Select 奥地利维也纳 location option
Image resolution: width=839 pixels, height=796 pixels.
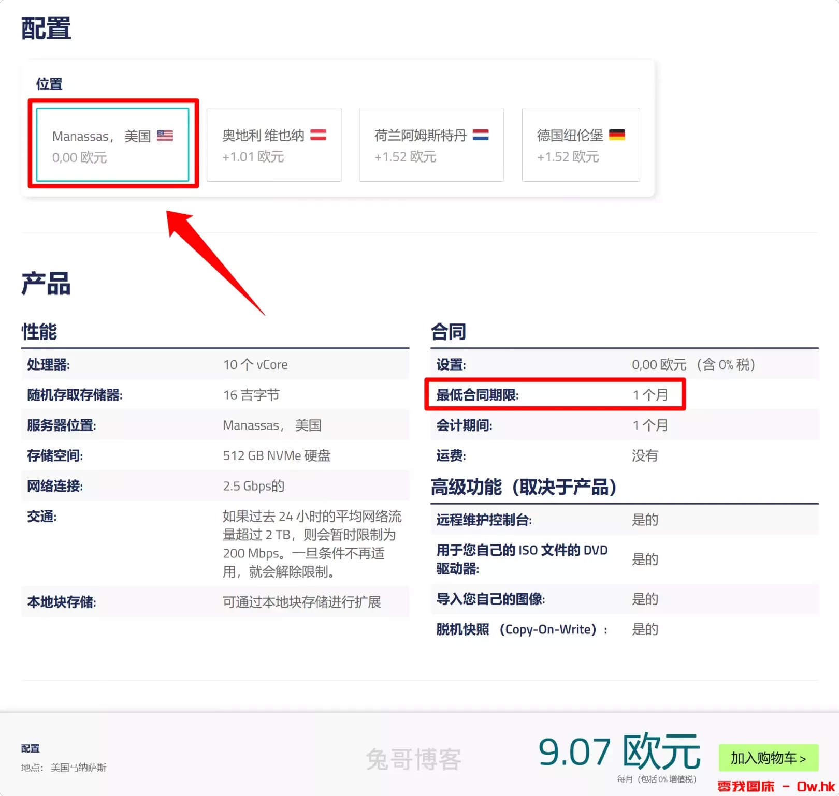point(274,145)
